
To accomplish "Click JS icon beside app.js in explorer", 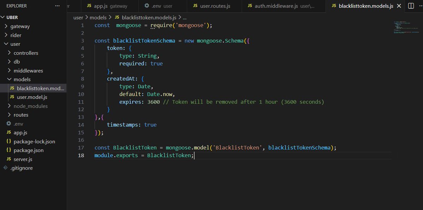I will 9,133.
